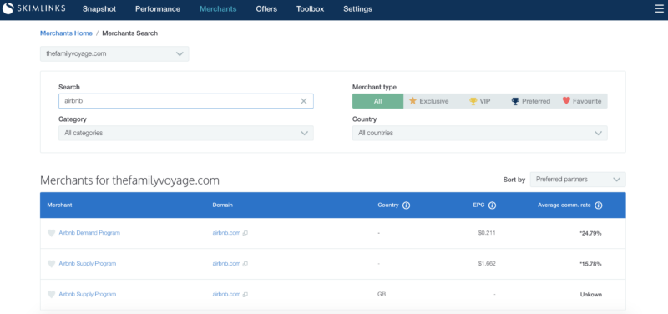Click Merchants Search breadcrumb text
The image size is (668, 314).
tap(130, 33)
